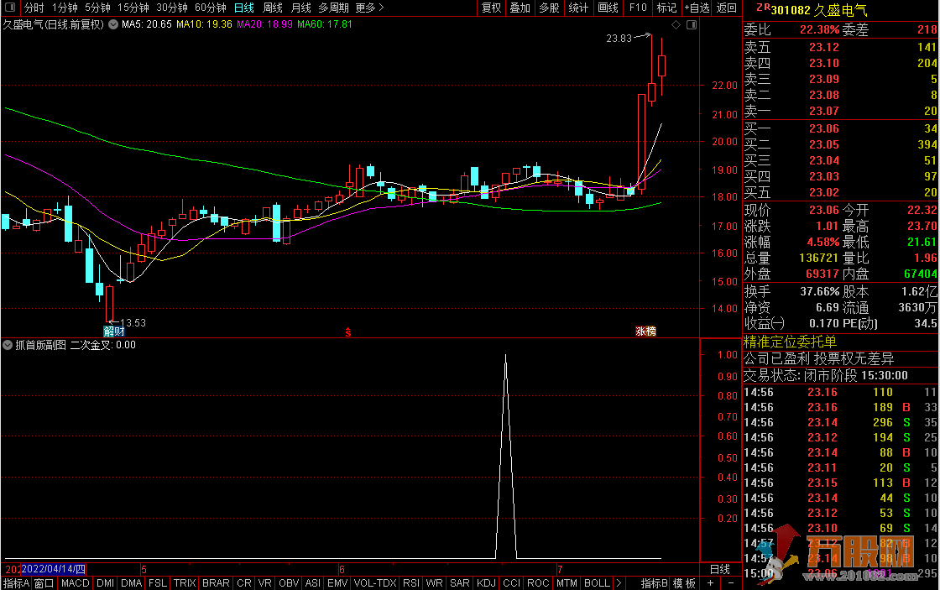
Task: Select the DMI indicator tab
Action: point(105,583)
